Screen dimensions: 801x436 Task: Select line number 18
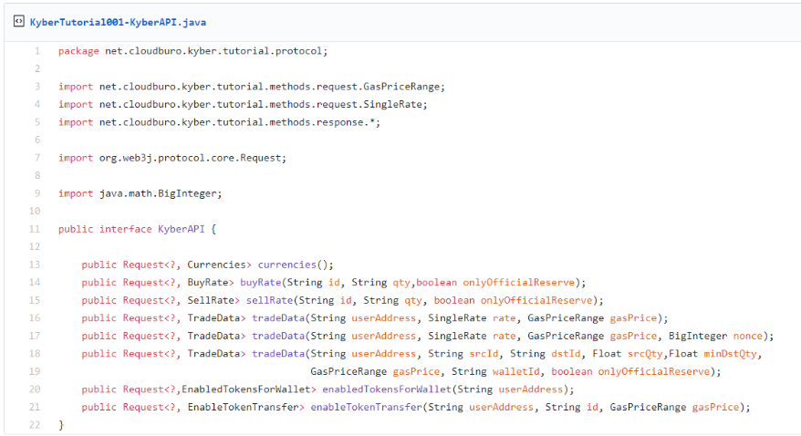(35, 354)
